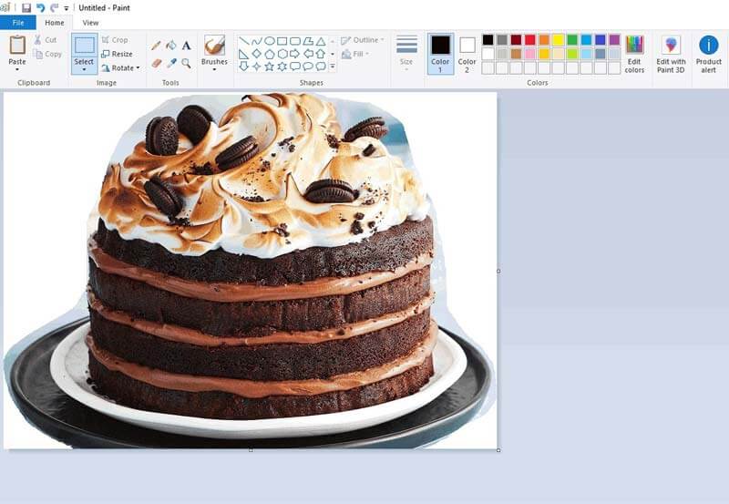Open the Paste options arrow
Image resolution: width=729 pixels, height=504 pixels.
pyautogui.click(x=17, y=70)
